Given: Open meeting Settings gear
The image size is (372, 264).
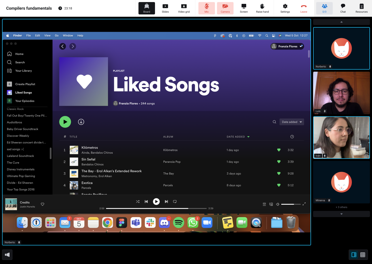Looking at the screenshot, I should click(285, 8).
